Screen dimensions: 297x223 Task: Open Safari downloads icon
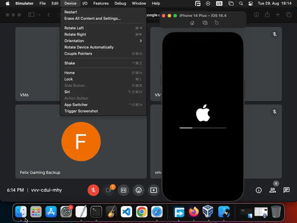256,15
